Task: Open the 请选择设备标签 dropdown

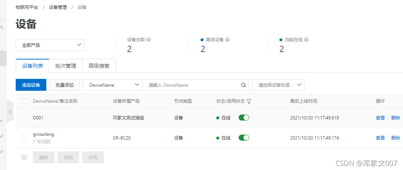Action: [x=278, y=85]
